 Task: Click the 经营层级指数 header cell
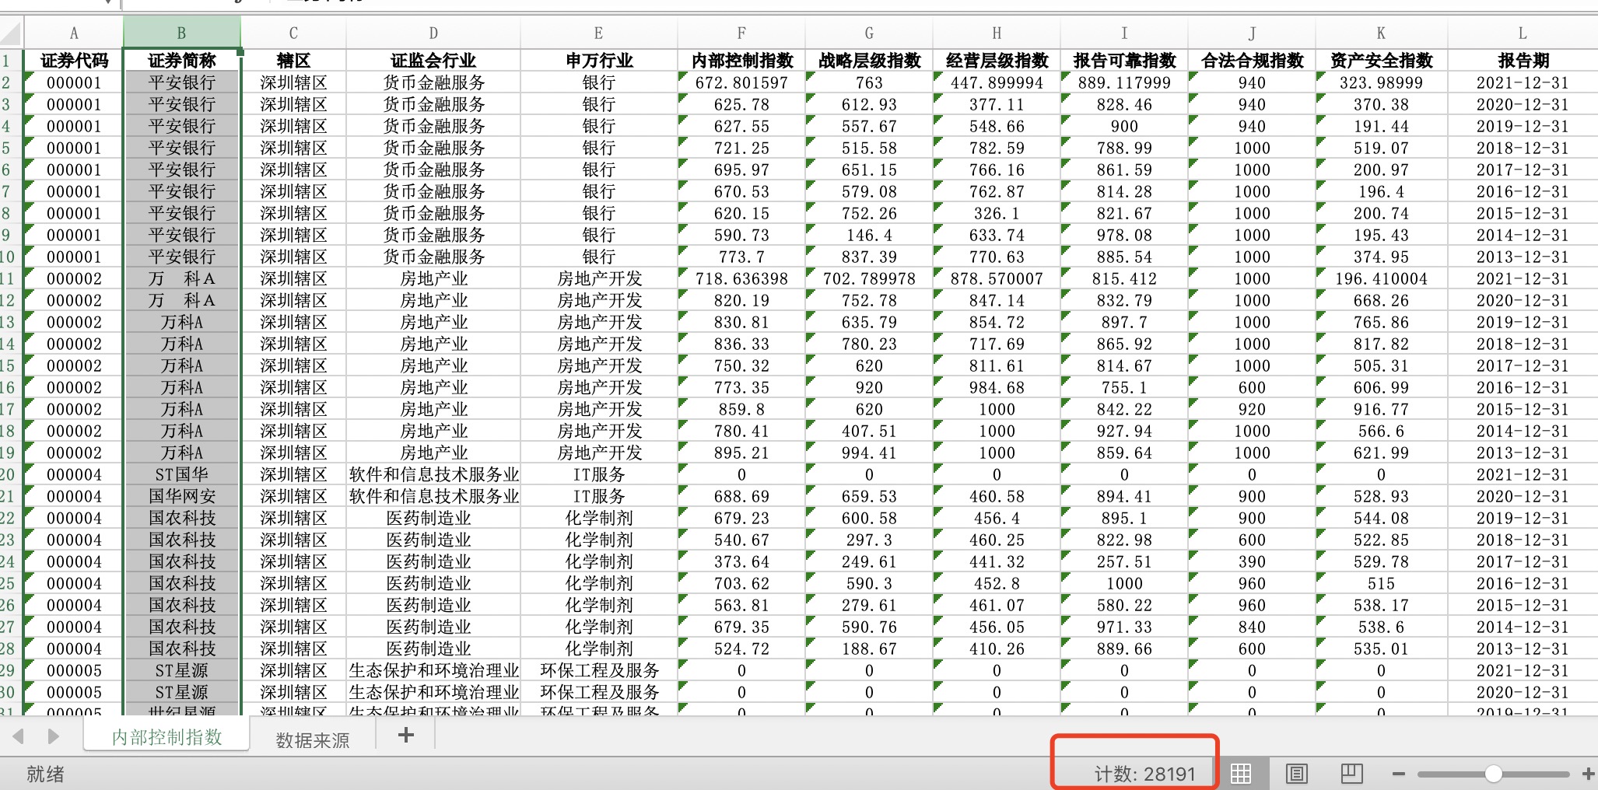tap(997, 61)
